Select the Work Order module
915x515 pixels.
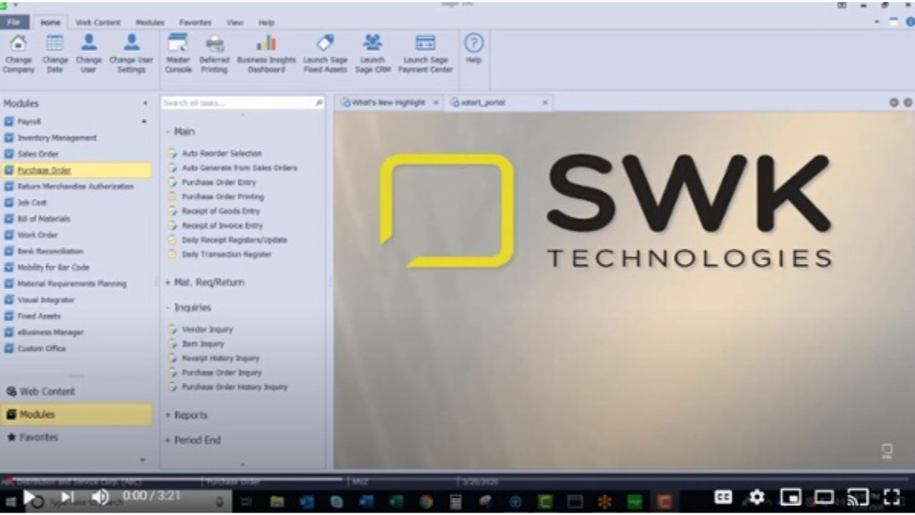click(37, 235)
